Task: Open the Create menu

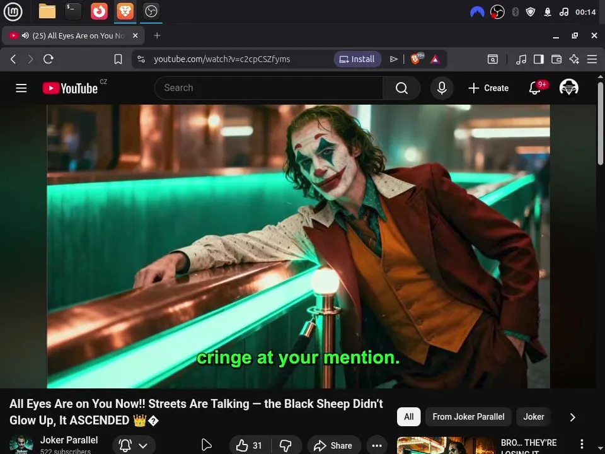Action: (488, 88)
